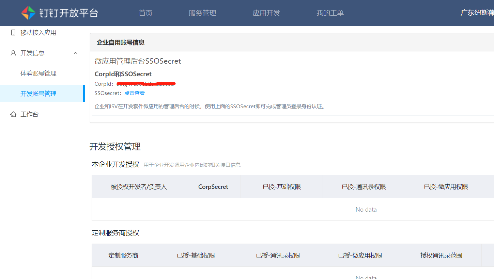Open 服务管理 in top navigation

click(x=202, y=13)
